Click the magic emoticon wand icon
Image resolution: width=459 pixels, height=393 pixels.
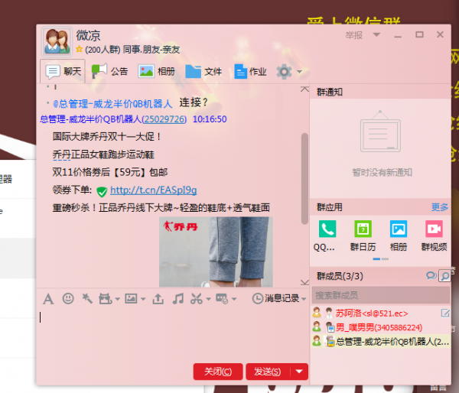point(87,298)
